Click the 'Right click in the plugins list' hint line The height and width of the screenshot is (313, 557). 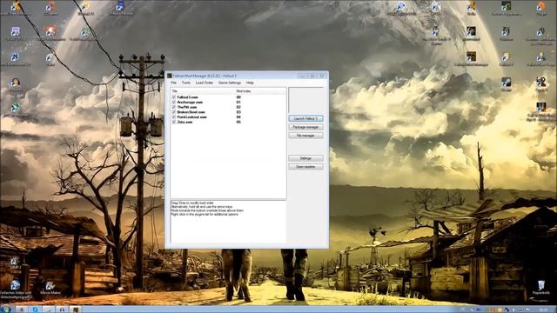[x=205, y=215]
